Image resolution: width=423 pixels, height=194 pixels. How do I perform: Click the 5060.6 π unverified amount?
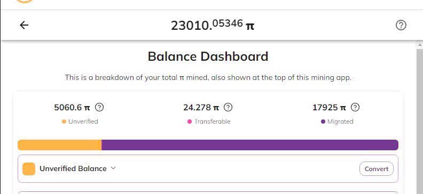click(72, 107)
